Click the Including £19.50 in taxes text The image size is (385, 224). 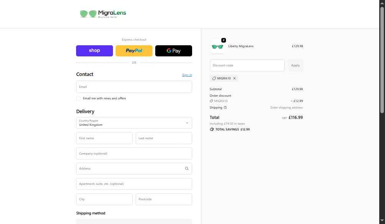pyautogui.click(x=227, y=124)
